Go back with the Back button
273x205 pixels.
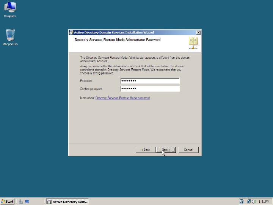[146, 150]
